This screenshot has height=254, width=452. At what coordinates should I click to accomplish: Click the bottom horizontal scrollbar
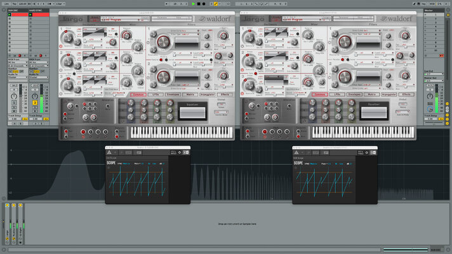(x=195, y=250)
